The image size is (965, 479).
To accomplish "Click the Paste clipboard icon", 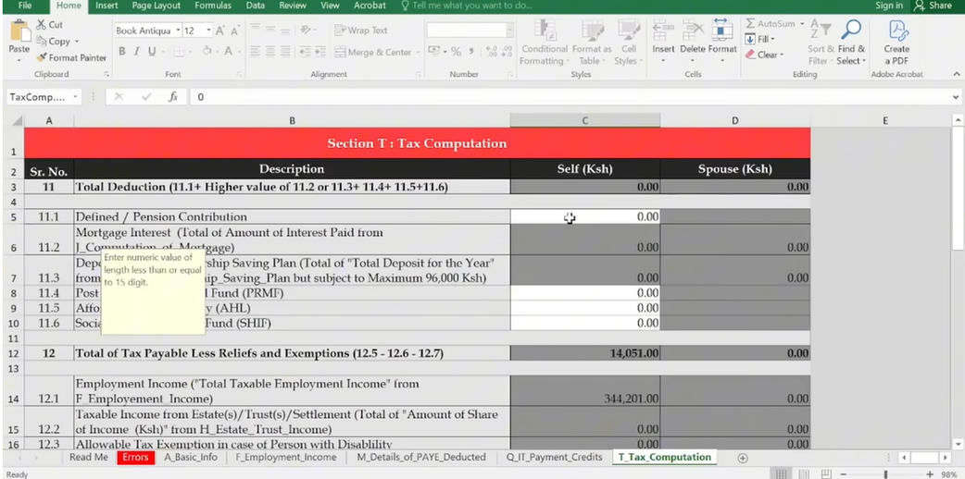I will [19, 32].
